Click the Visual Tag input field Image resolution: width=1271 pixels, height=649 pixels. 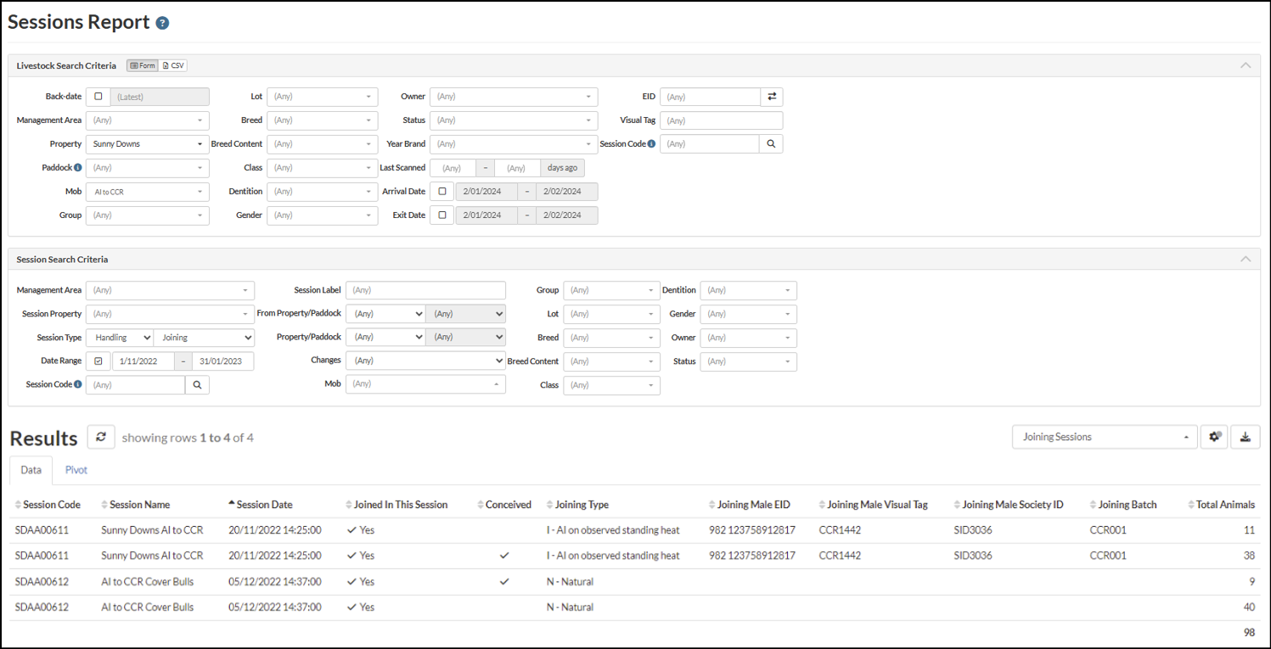(x=721, y=120)
